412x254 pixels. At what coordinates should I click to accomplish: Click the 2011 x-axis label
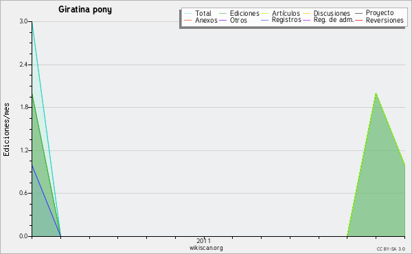click(203, 240)
